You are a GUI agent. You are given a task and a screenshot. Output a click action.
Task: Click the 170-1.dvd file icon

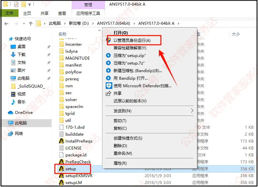[x=61, y=127]
